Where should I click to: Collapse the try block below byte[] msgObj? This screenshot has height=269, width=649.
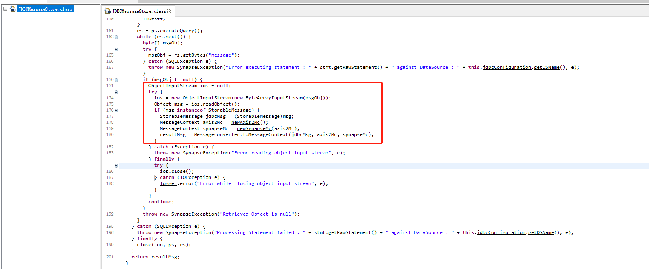point(116,49)
